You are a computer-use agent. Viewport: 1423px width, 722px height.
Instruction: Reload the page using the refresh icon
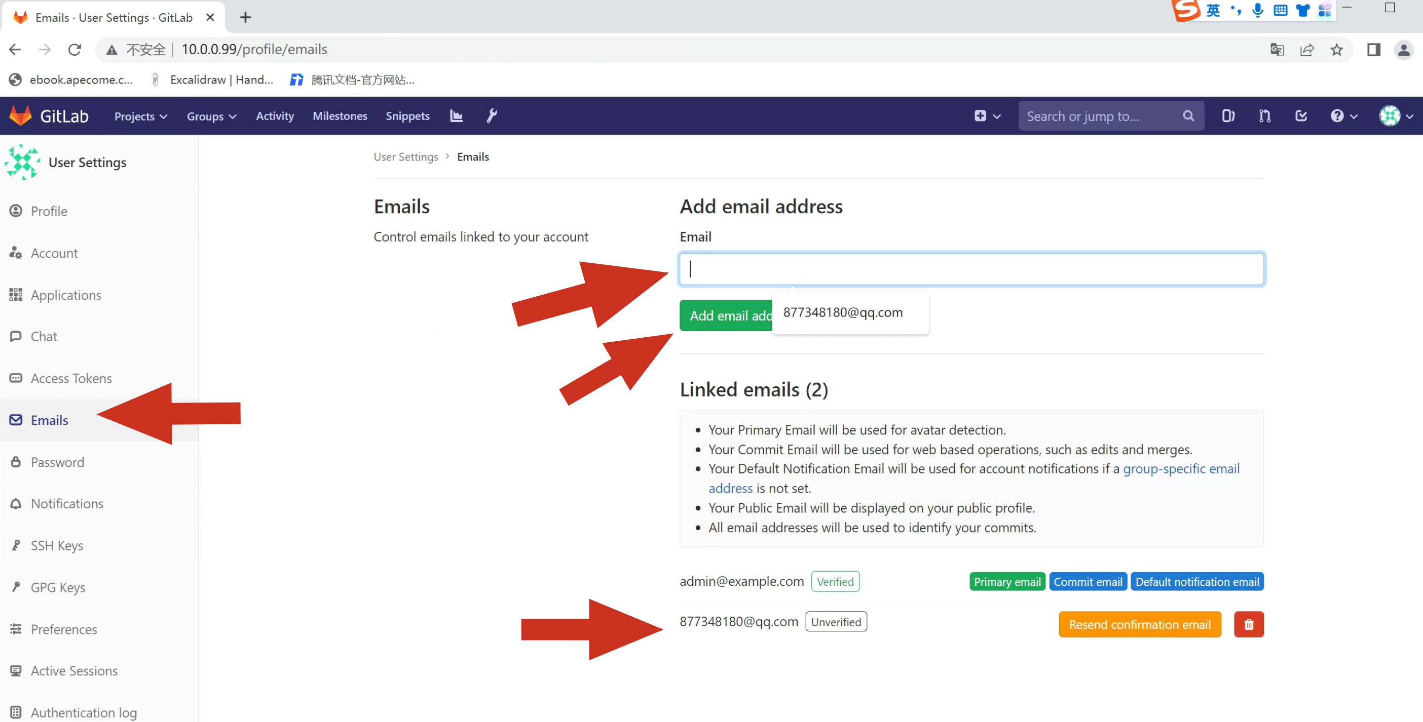[x=74, y=50]
